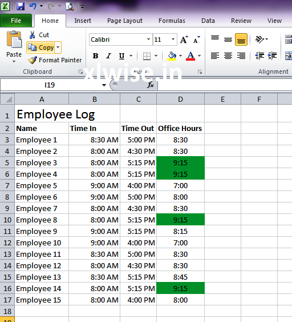Click the Fill Color paint bucket

click(x=172, y=56)
